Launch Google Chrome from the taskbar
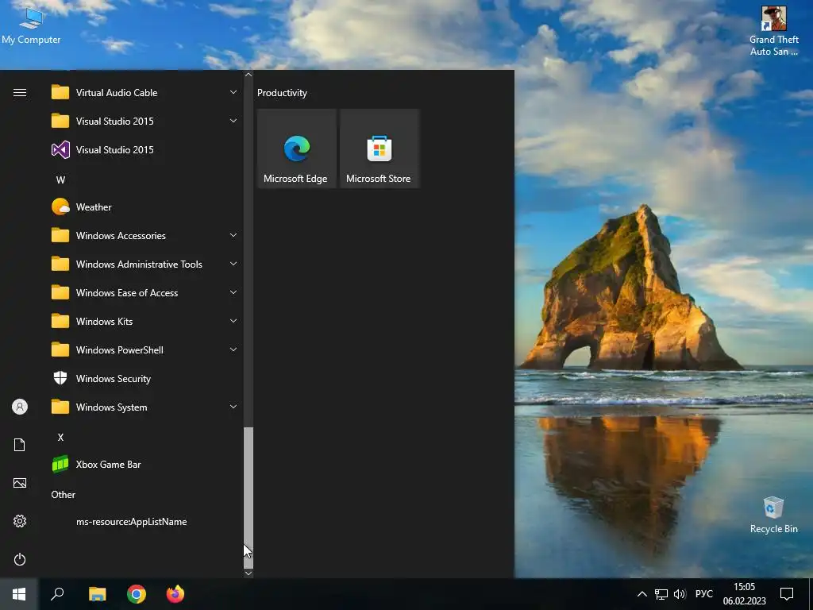Image resolution: width=813 pixels, height=610 pixels. 137,594
